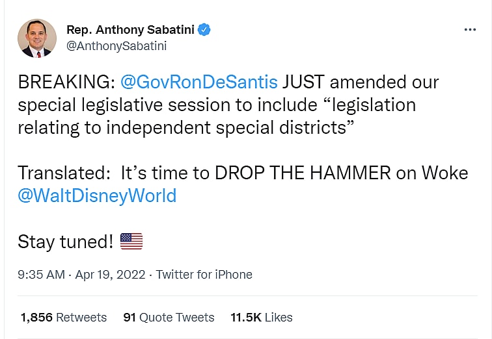Open Anthony Sabatini's profile picture
This screenshot has height=339, width=492.
pos(36,38)
